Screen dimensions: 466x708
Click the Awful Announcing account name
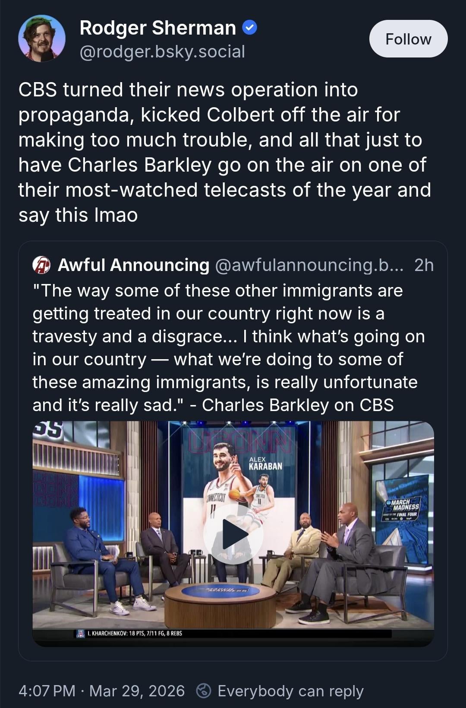[133, 265]
